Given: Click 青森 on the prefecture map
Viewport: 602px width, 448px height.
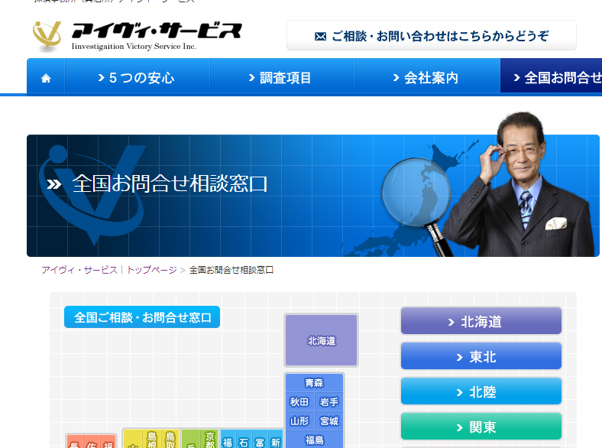Looking at the screenshot, I should tap(314, 383).
